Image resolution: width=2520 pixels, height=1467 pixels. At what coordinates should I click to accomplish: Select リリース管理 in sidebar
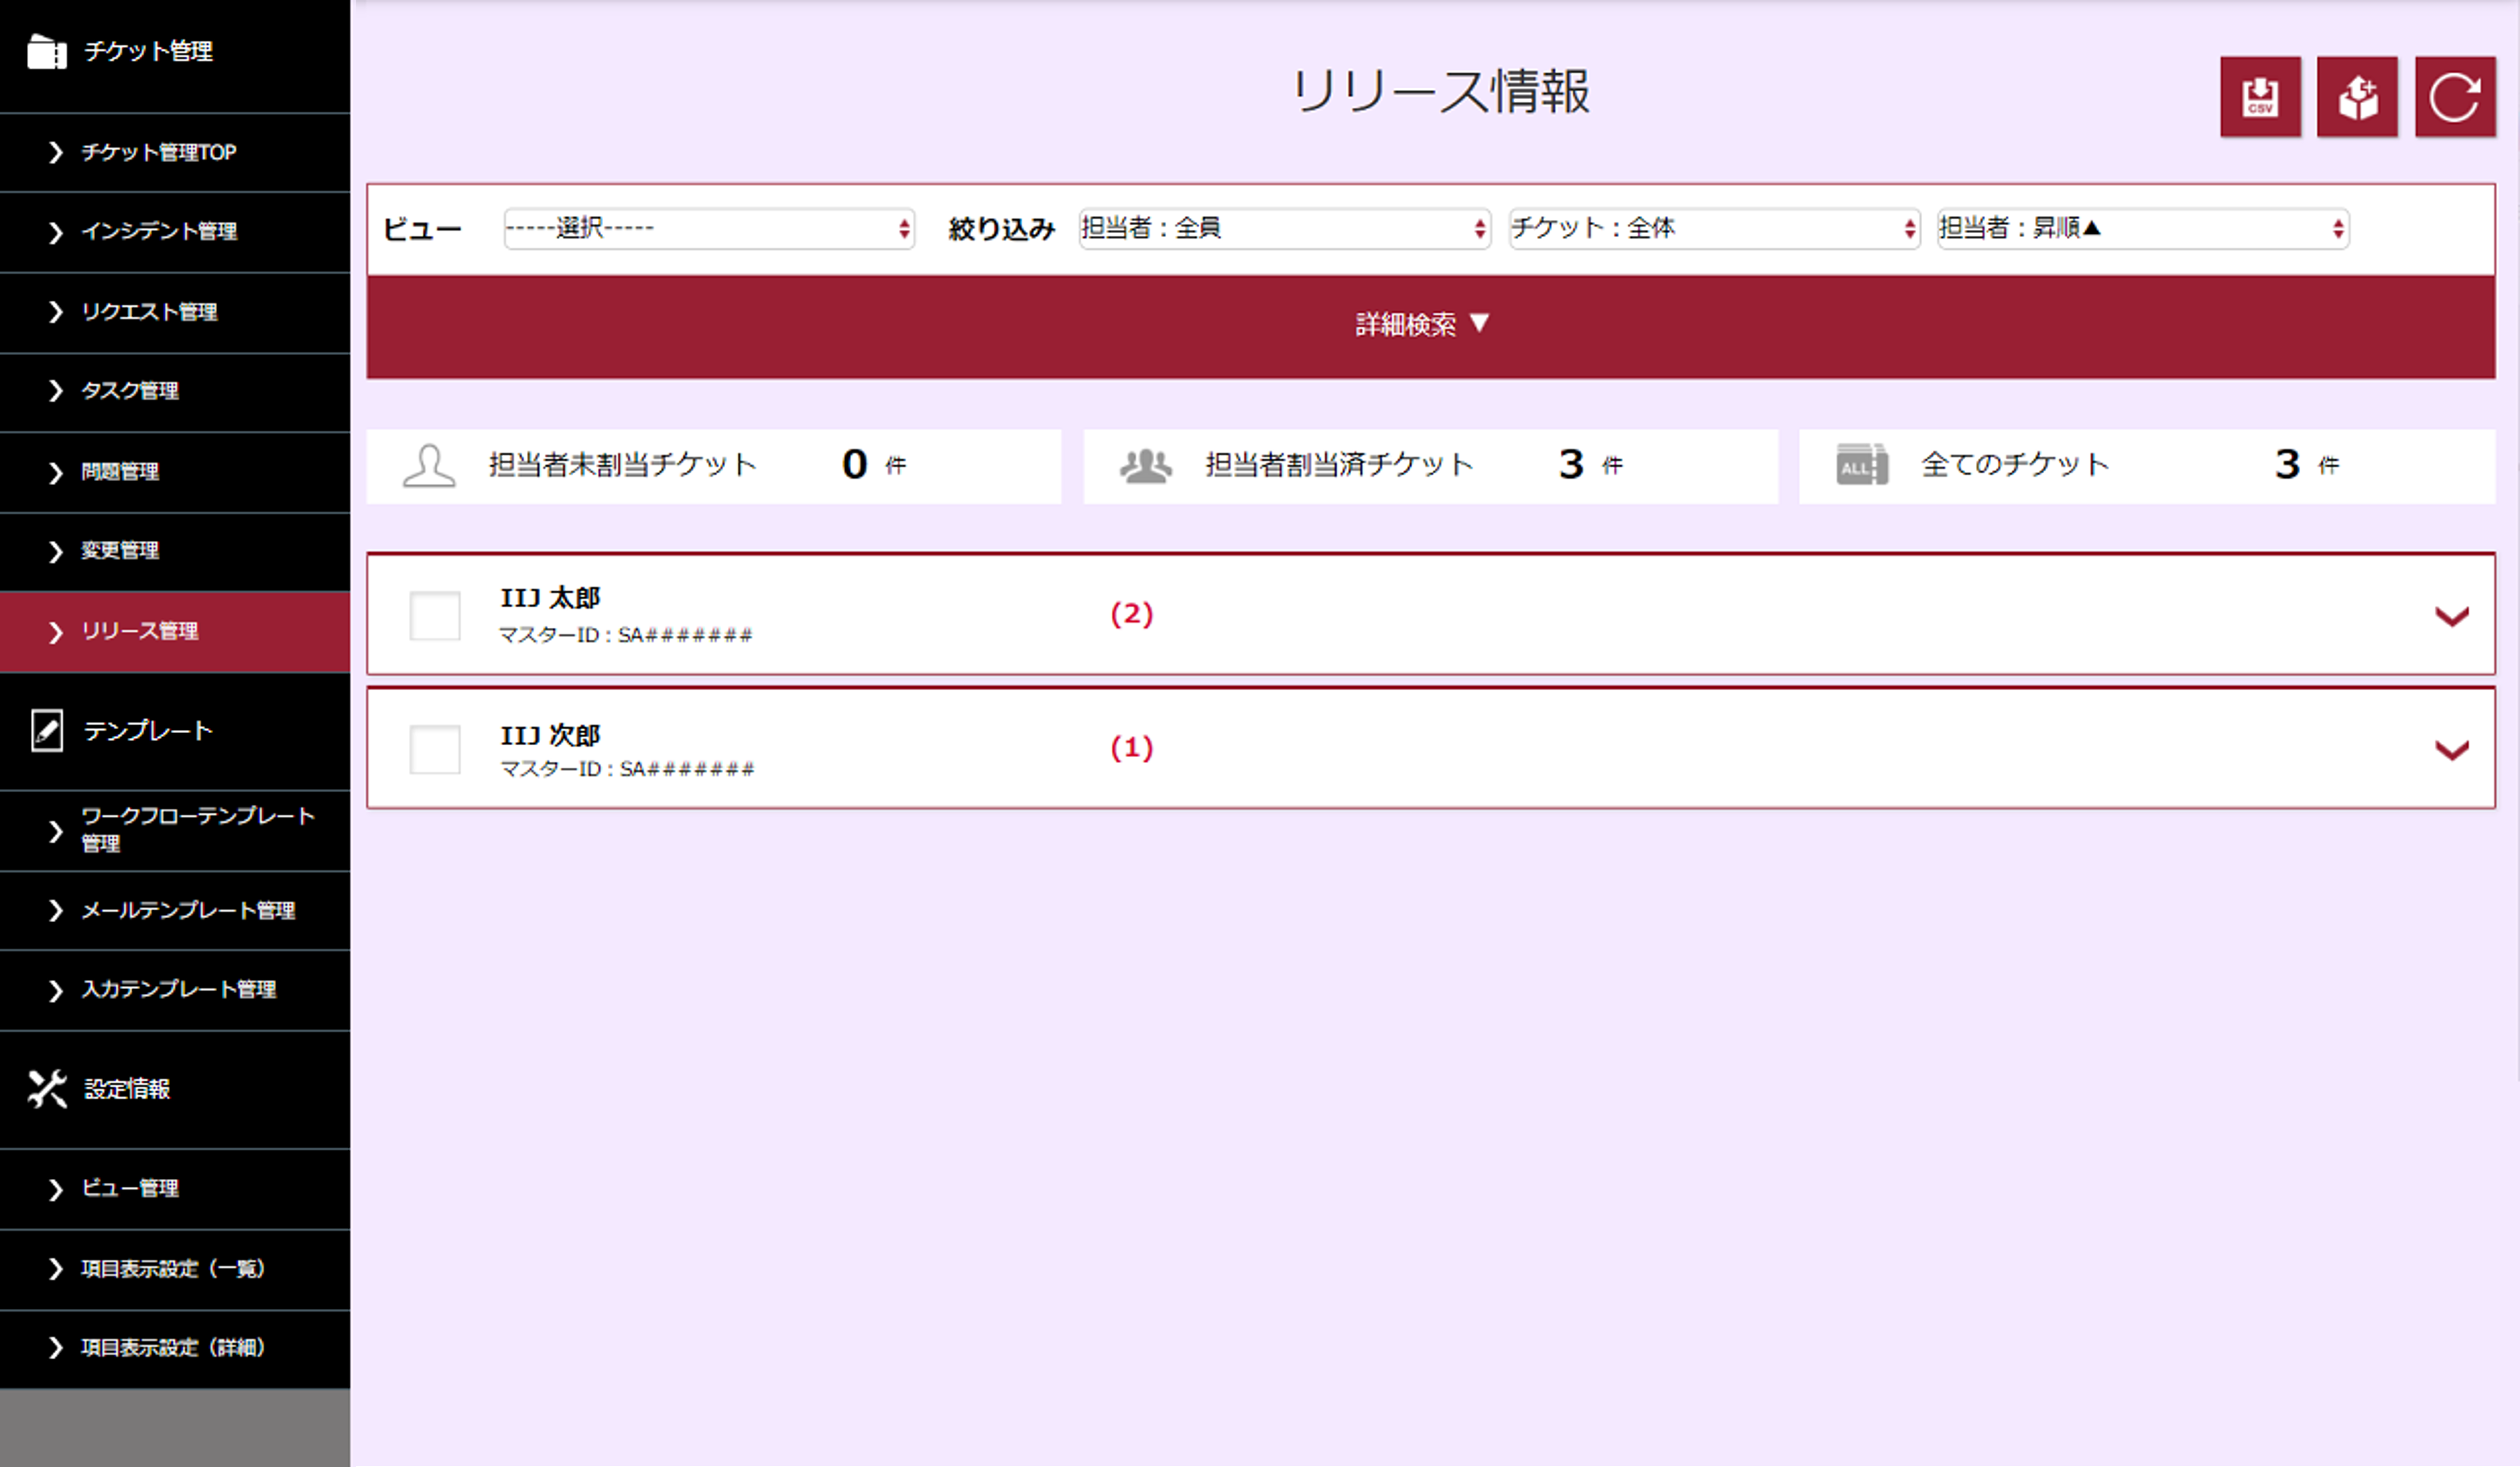click(x=175, y=632)
